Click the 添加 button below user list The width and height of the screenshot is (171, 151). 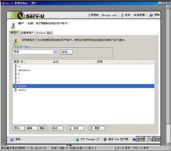pos(18,128)
